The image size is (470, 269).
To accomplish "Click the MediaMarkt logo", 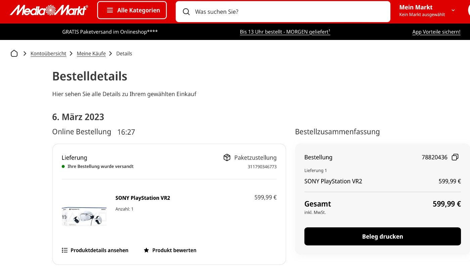I will (49, 10).
